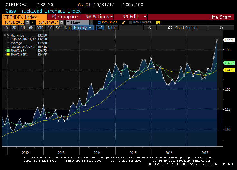Click High on 10/31/17 legend row

click(27, 39)
